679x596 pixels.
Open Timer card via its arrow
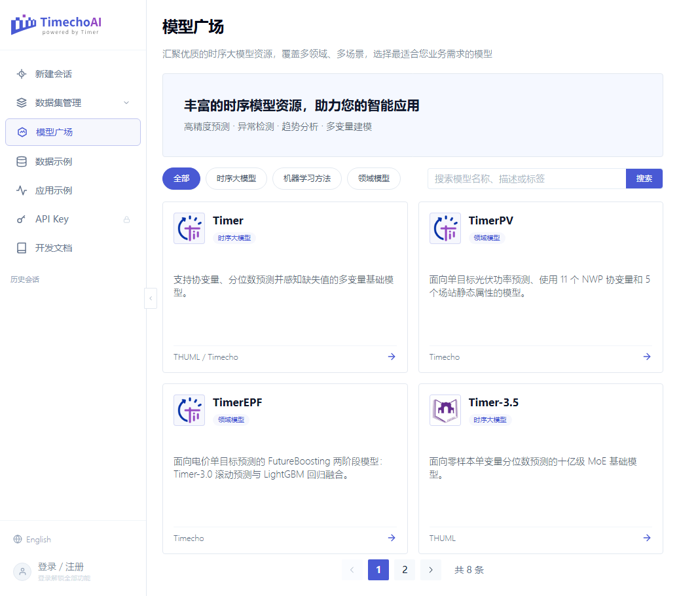[x=392, y=357]
